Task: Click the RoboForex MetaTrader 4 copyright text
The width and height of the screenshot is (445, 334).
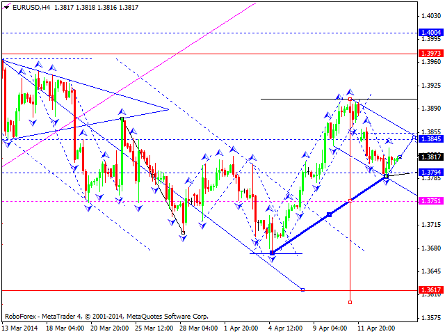Action: tap(106, 316)
